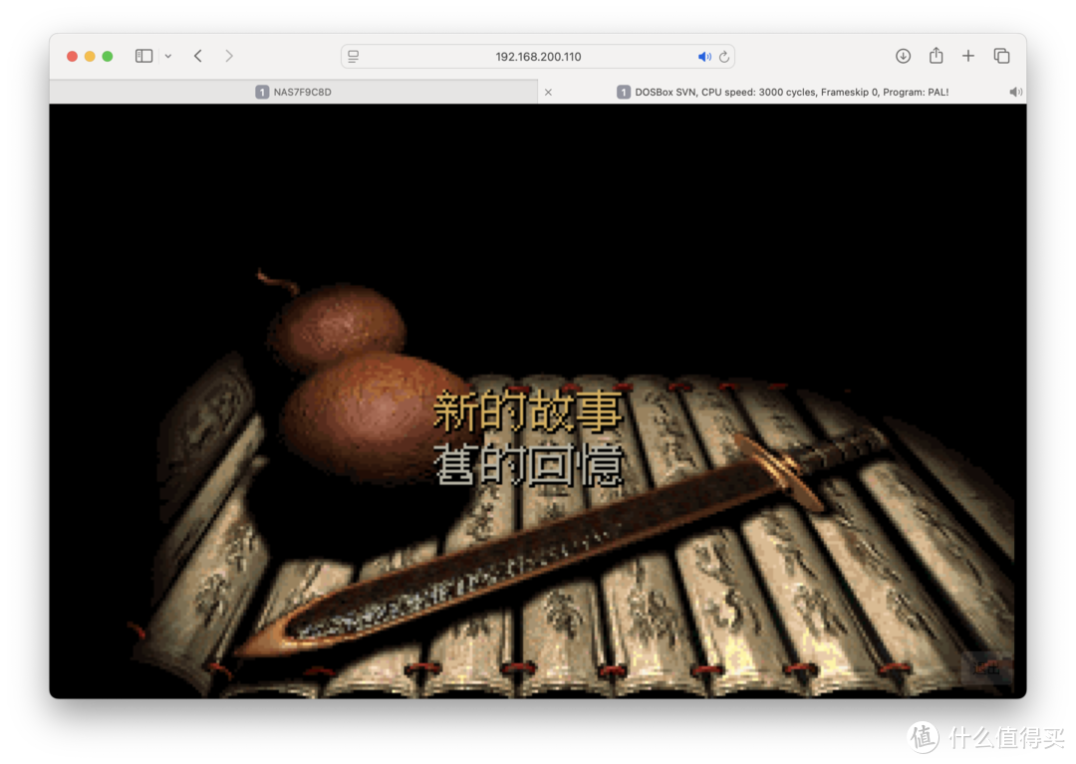The height and width of the screenshot is (764, 1076).
Task: Click the Downloads icon in Safari's toolbar
Action: click(903, 56)
